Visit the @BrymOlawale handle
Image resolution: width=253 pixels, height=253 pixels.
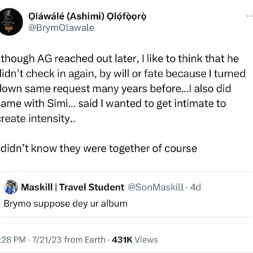pos(61,28)
